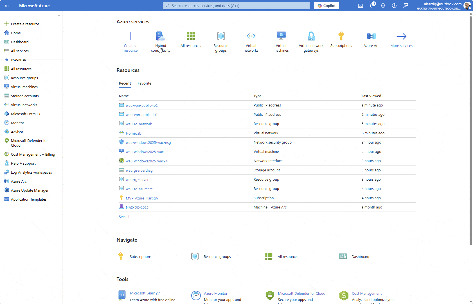Expand More services

click(401, 41)
